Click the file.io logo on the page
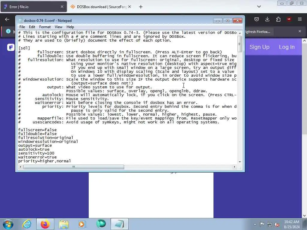The height and width of the screenshot is (230, 307). [x=11, y=47]
